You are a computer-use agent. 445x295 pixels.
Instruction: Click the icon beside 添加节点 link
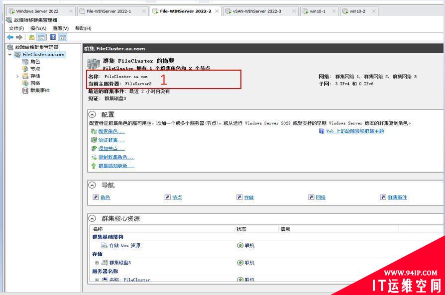click(x=94, y=148)
